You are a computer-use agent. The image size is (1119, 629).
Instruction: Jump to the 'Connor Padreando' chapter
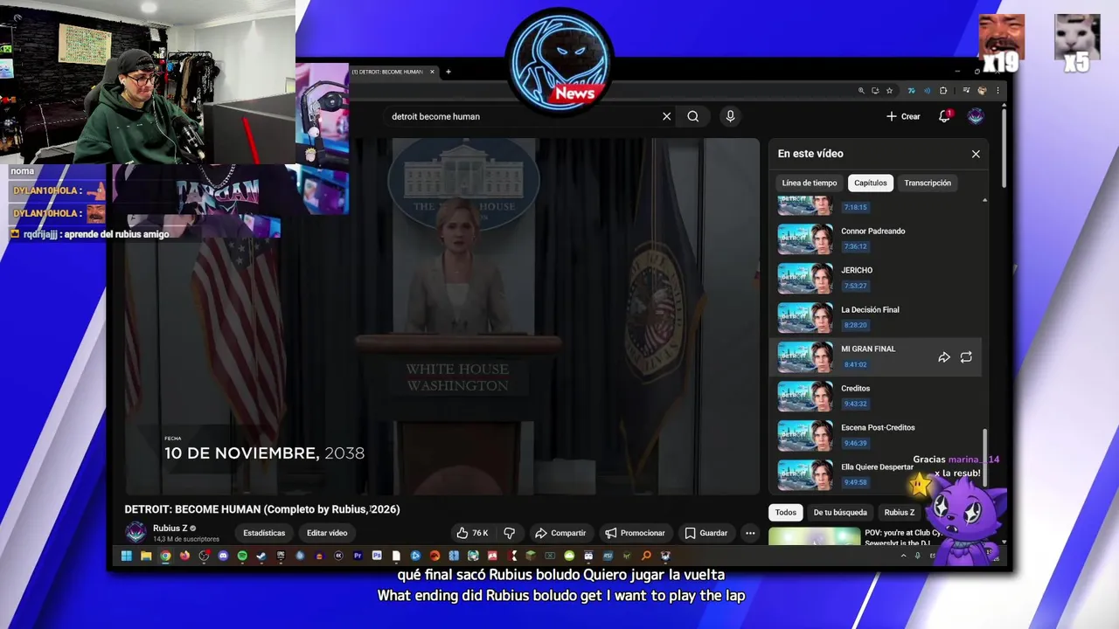(x=877, y=238)
